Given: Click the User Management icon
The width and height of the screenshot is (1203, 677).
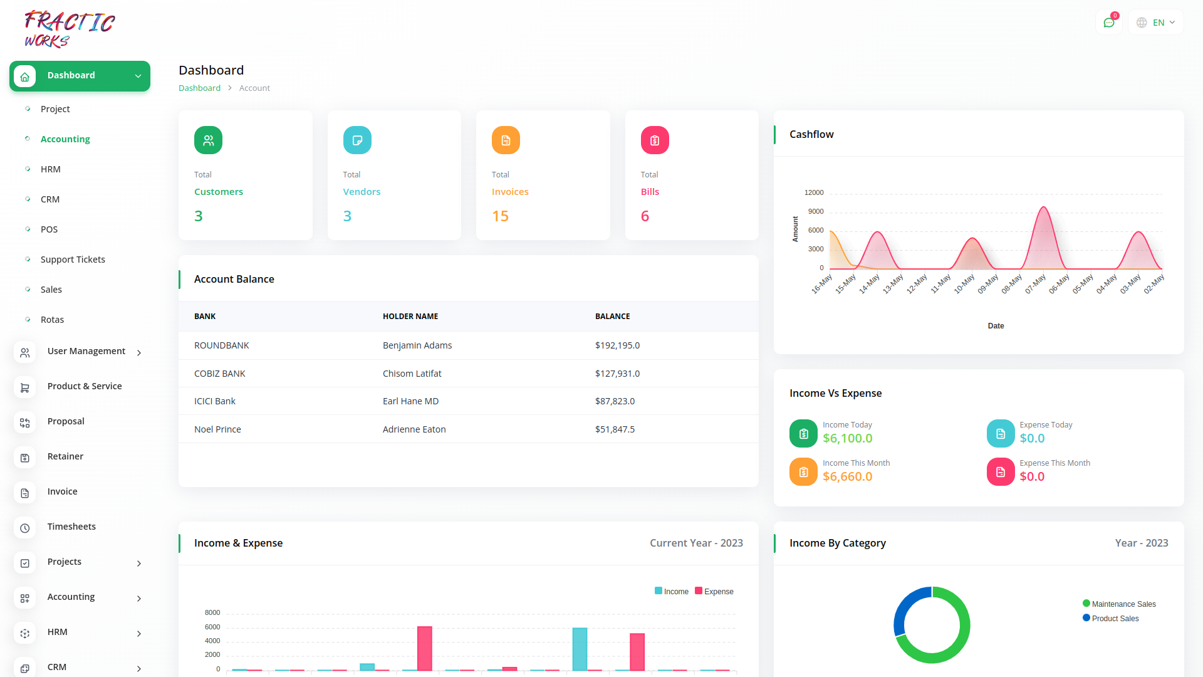Looking at the screenshot, I should click(x=24, y=352).
